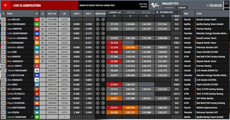The height and width of the screenshot is (120, 230).
Task: Click Jack Miller's front tyre S icon
Action: click(97, 19)
